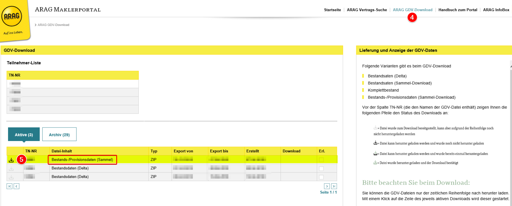Select ARAG GDV-Download menu item

point(413,10)
